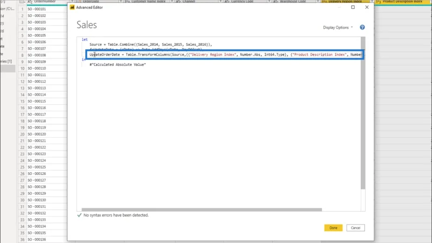This screenshot has width=432, height=243.
Task: Maximize the Advanced Editor dialog
Action: pos(353,7)
